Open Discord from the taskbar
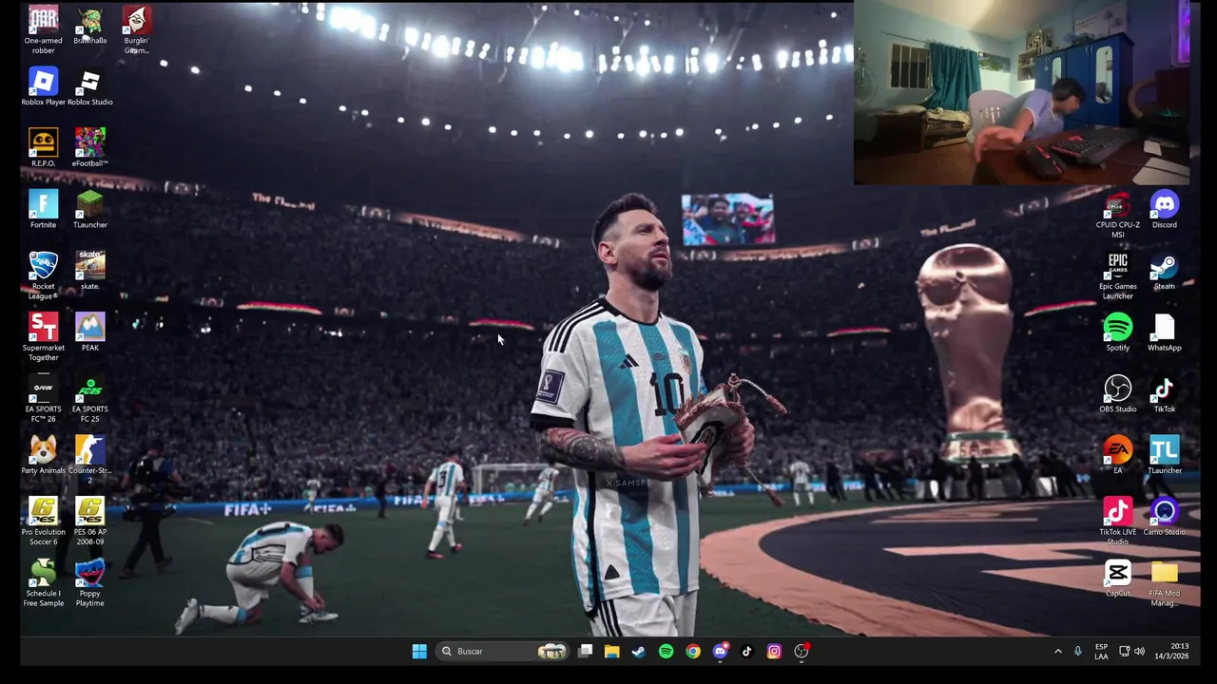The height and width of the screenshot is (684, 1217). tap(720, 651)
